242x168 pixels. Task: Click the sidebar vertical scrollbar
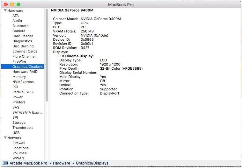tap(47, 54)
